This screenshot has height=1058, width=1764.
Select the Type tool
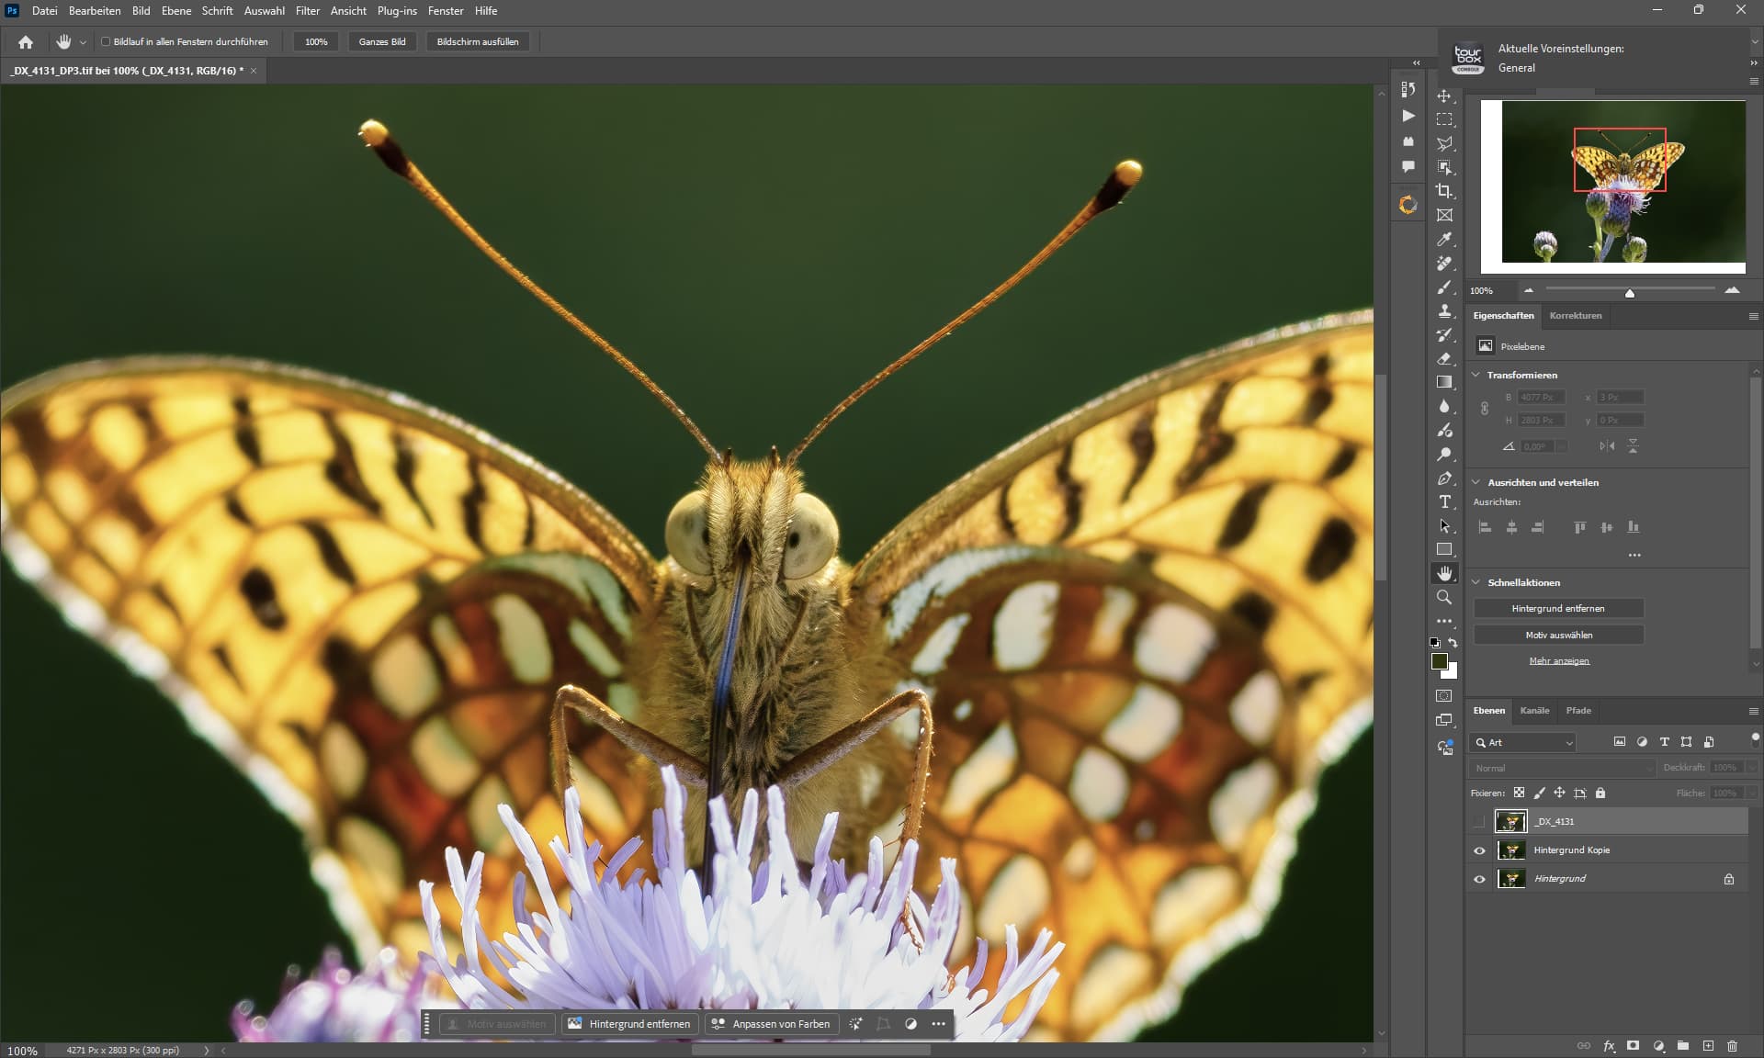1444,501
